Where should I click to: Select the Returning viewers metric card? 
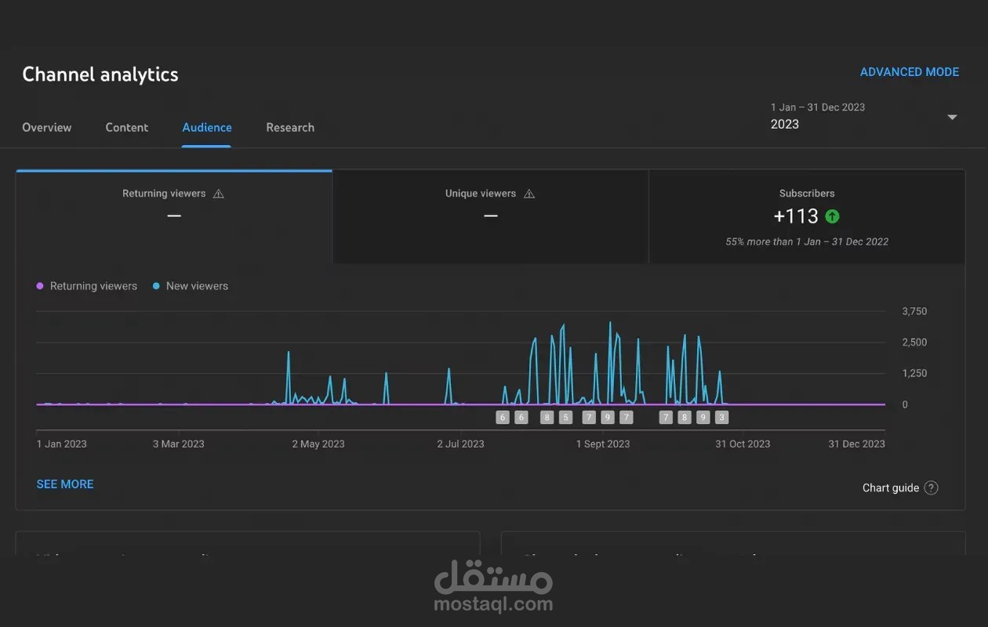[174, 216]
